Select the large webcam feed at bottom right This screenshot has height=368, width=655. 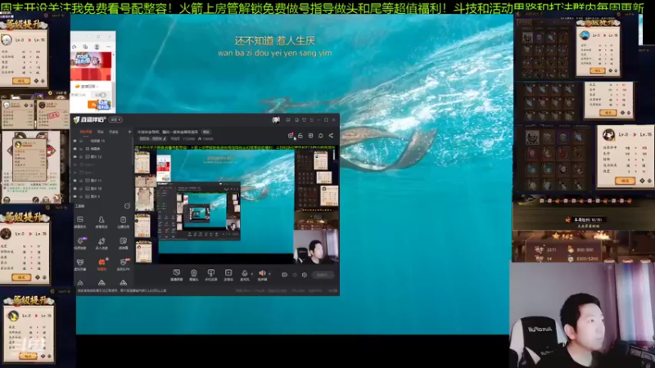coord(582,315)
